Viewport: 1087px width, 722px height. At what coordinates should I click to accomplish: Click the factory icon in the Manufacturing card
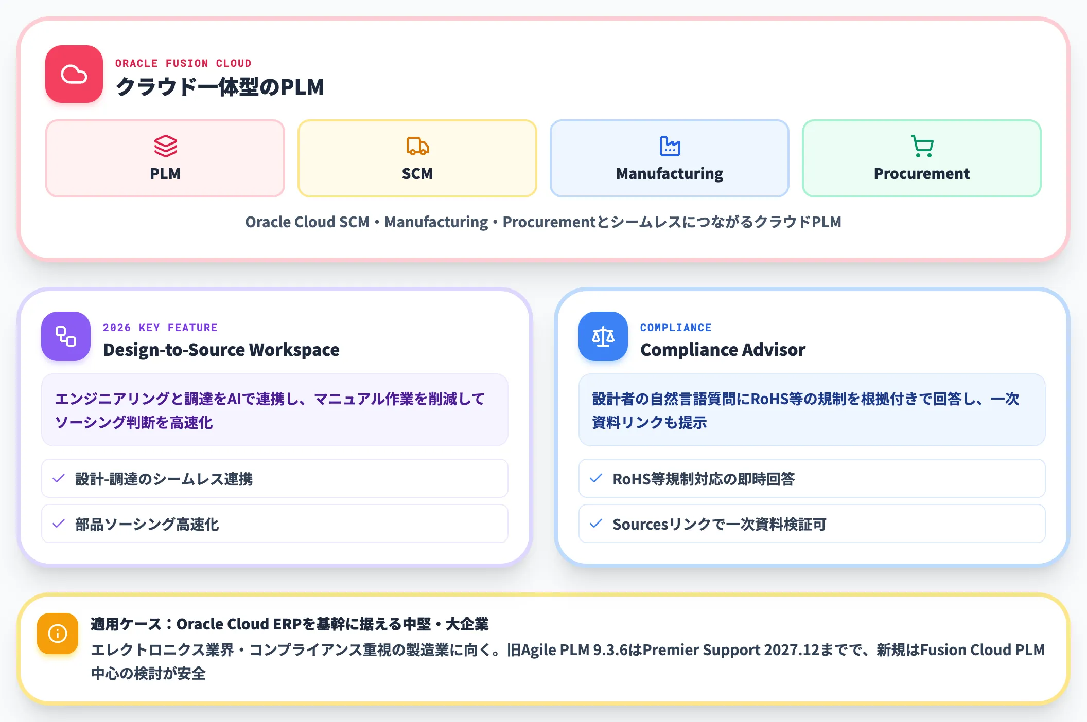(x=670, y=146)
